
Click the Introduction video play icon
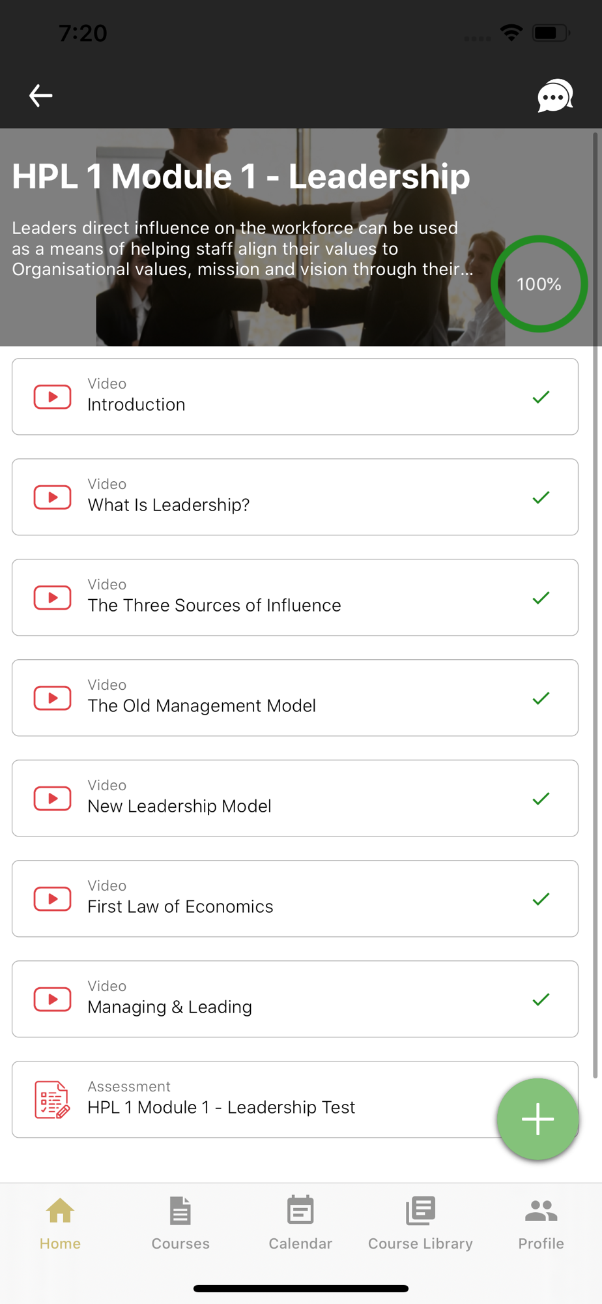pyautogui.click(x=52, y=396)
